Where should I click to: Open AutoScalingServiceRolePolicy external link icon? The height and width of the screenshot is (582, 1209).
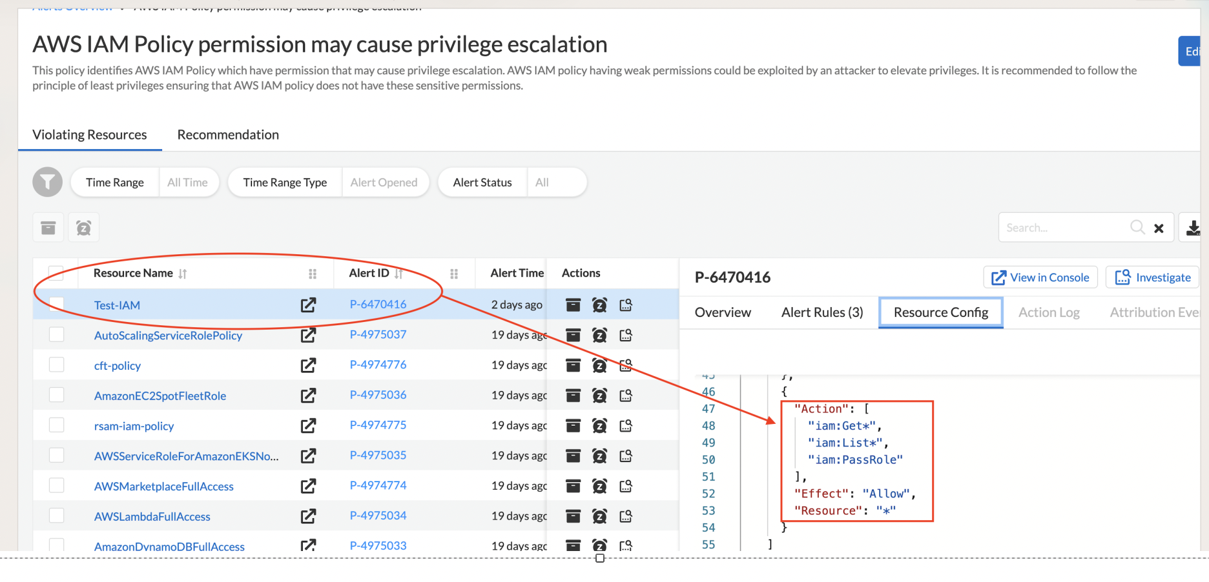pyautogui.click(x=309, y=335)
